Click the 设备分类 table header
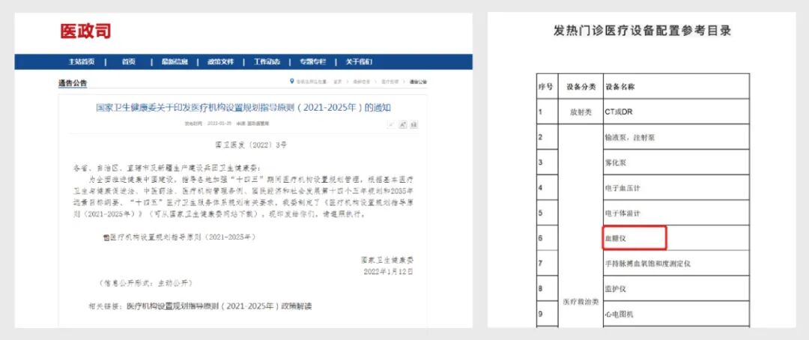 (x=581, y=87)
